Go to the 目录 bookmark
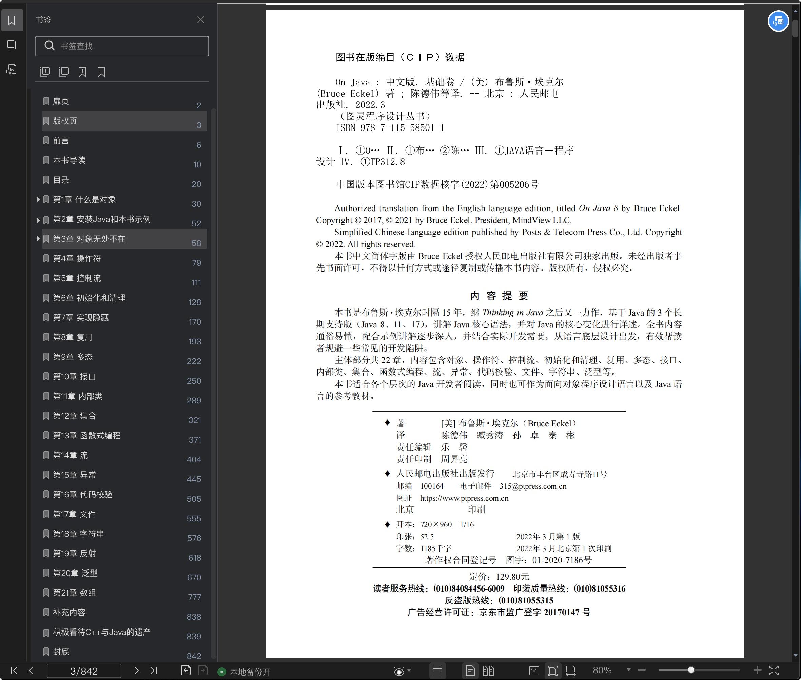 [x=124, y=180]
